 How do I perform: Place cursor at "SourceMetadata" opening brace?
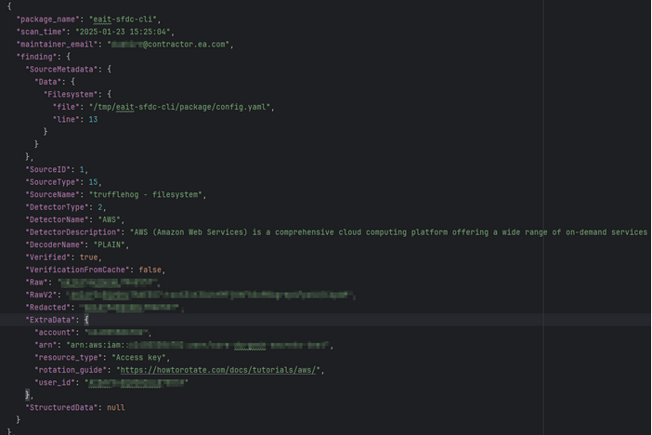[109, 69]
